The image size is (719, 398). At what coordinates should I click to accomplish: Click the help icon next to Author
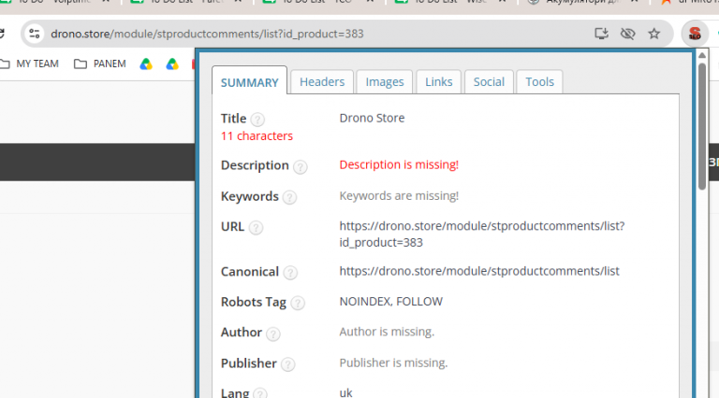[273, 334]
